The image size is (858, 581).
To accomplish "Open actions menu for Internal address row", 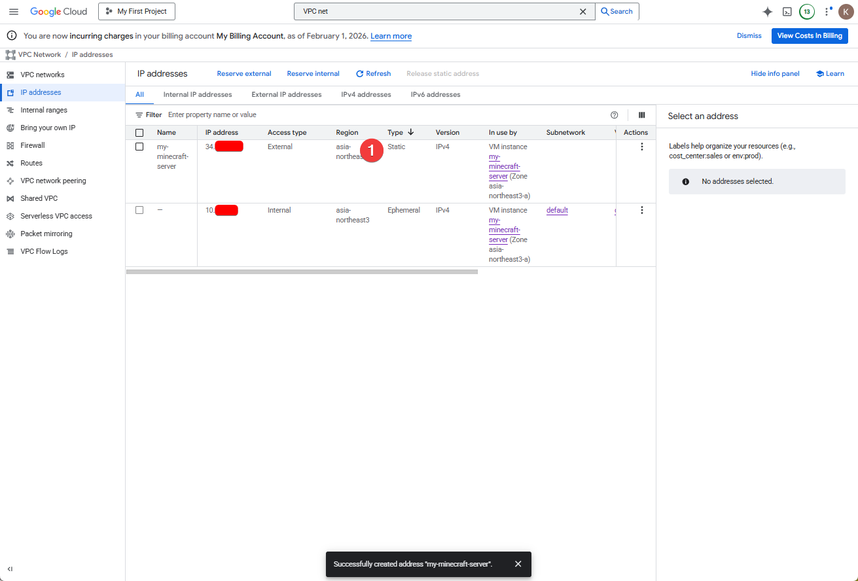I will [642, 210].
